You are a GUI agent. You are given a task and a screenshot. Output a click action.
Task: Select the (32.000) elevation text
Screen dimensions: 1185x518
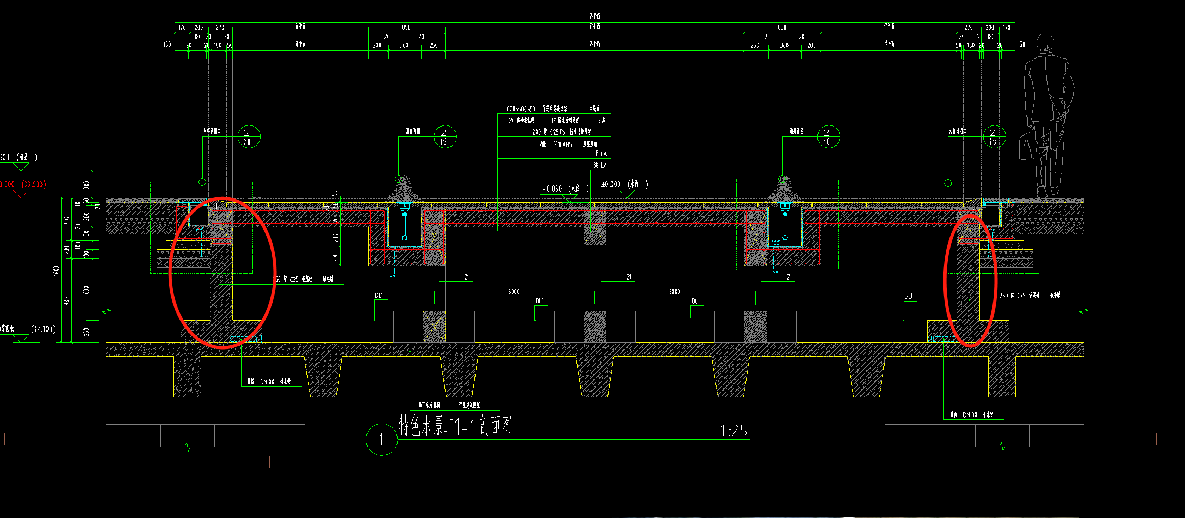(x=43, y=329)
